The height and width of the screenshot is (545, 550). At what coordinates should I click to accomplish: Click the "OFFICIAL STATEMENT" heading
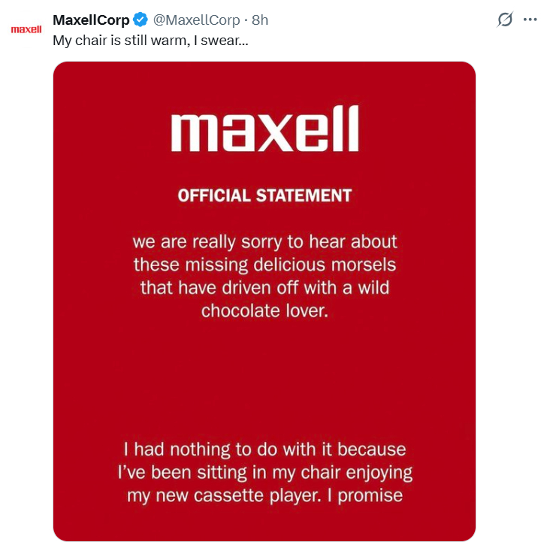point(264,196)
